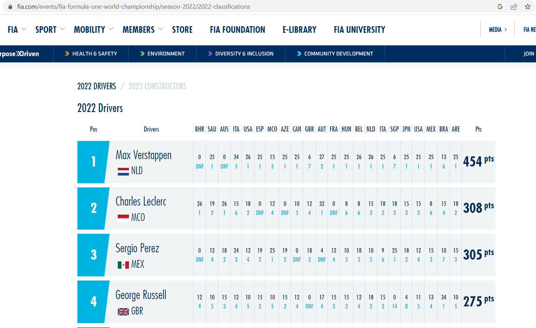Click the 'BHR' race column header
The image size is (536, 328).
point(199,129)
